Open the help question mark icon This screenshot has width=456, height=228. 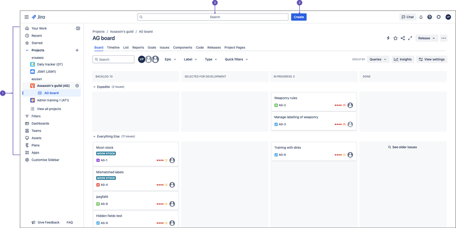tap(430, 17)
